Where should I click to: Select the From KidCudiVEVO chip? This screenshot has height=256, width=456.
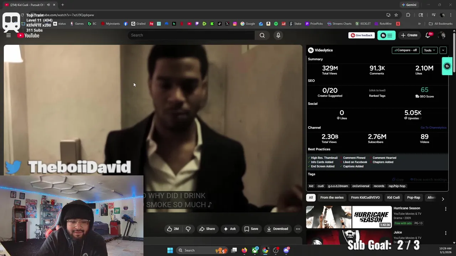click(x=365, y=197)
